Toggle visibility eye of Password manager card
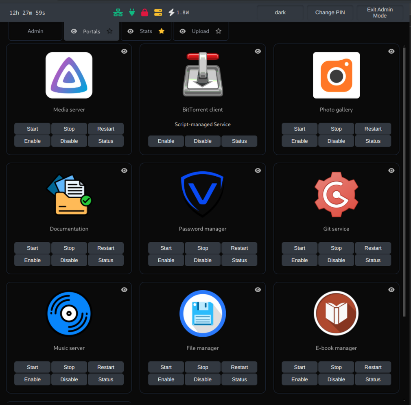Image resolution: width=411 pixels, height=405 pixels. (x=258, y=171)
